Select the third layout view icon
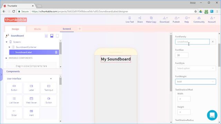 point(57,36)
